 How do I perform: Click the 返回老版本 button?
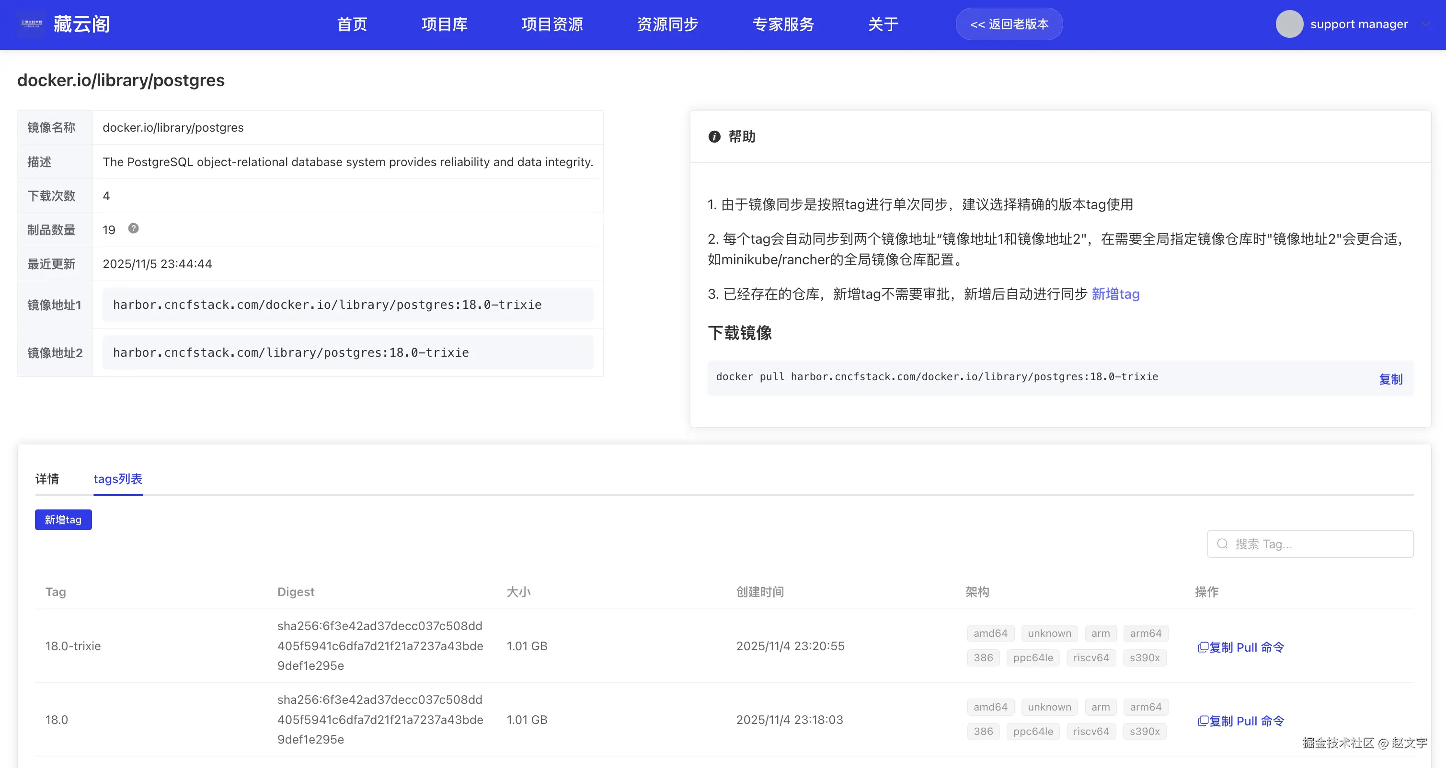[1009, 24]
